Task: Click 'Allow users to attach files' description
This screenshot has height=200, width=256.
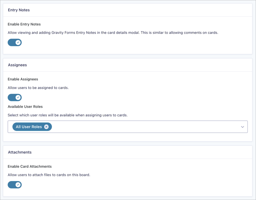Action: coord(49,175)
